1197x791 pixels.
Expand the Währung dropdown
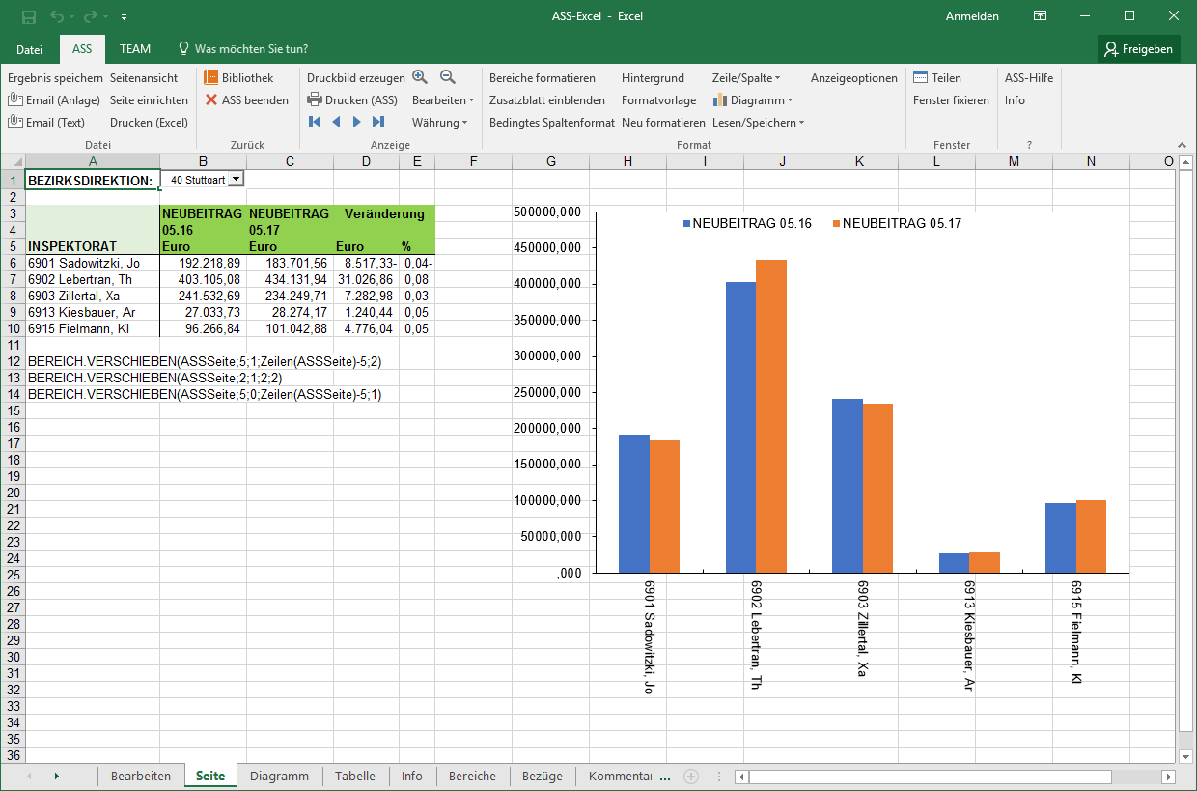(439, 123)
